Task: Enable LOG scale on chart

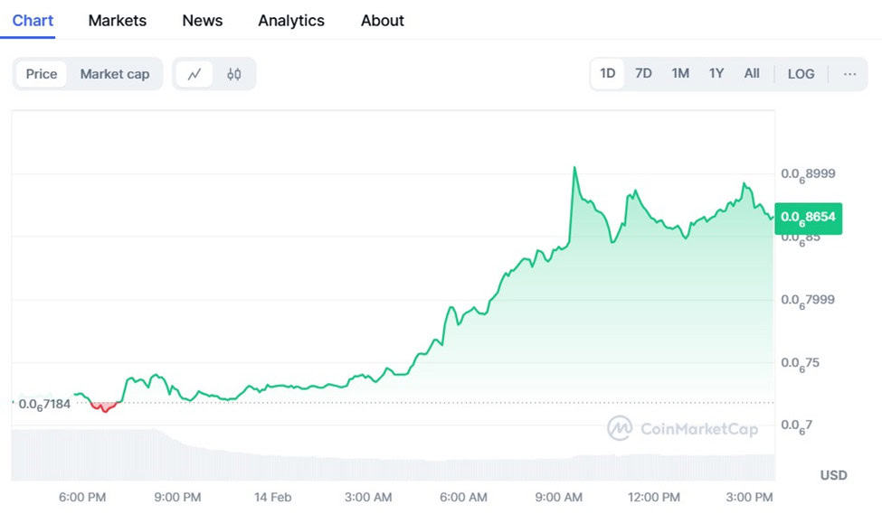Action: 801,73
